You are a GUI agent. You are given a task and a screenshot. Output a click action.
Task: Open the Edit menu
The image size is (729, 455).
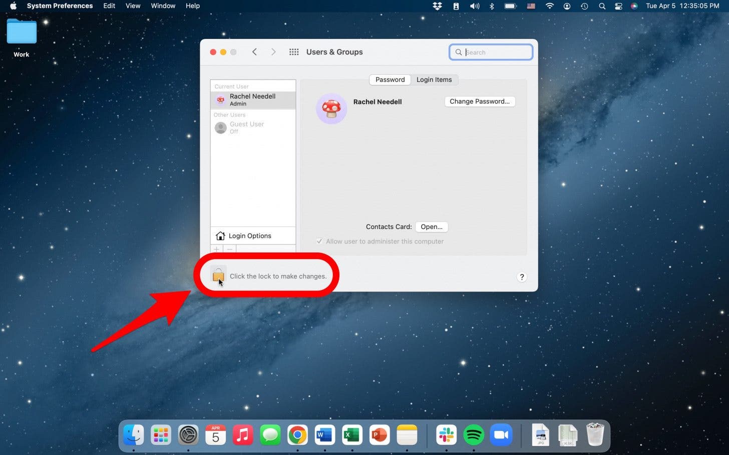[109, 6]
